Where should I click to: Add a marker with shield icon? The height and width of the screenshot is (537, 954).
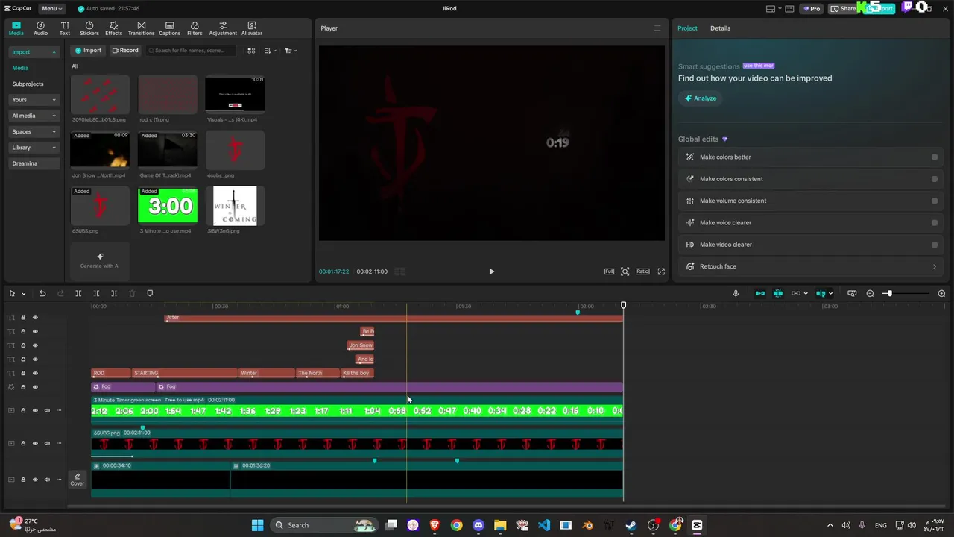150,293
